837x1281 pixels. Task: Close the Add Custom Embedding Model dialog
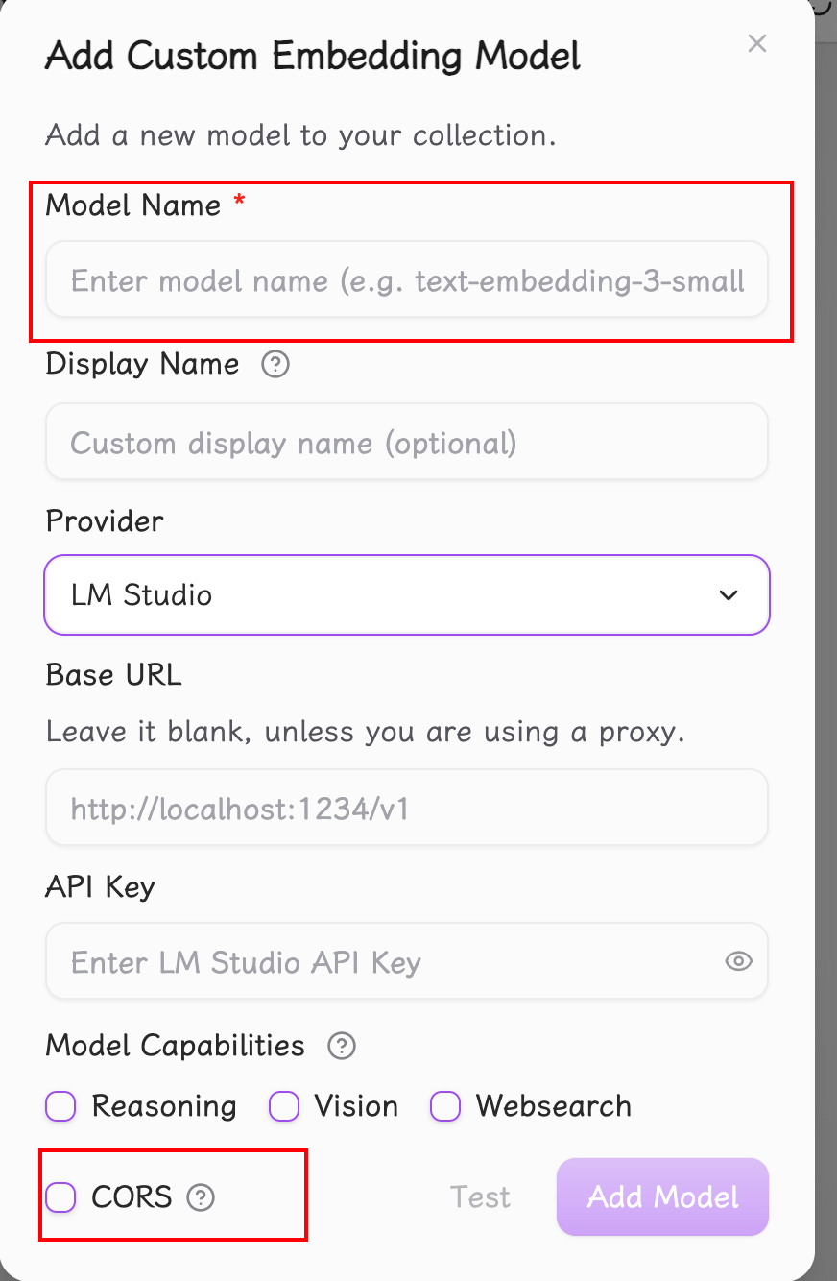757,43
